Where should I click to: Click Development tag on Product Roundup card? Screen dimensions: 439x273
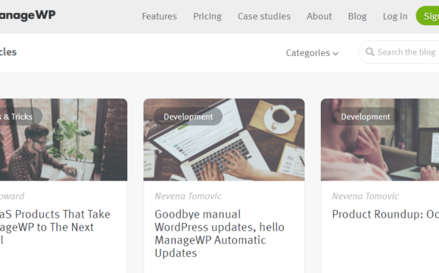(366, 117)
